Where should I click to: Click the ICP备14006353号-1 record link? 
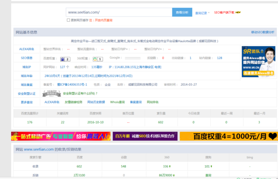[72, 84]
